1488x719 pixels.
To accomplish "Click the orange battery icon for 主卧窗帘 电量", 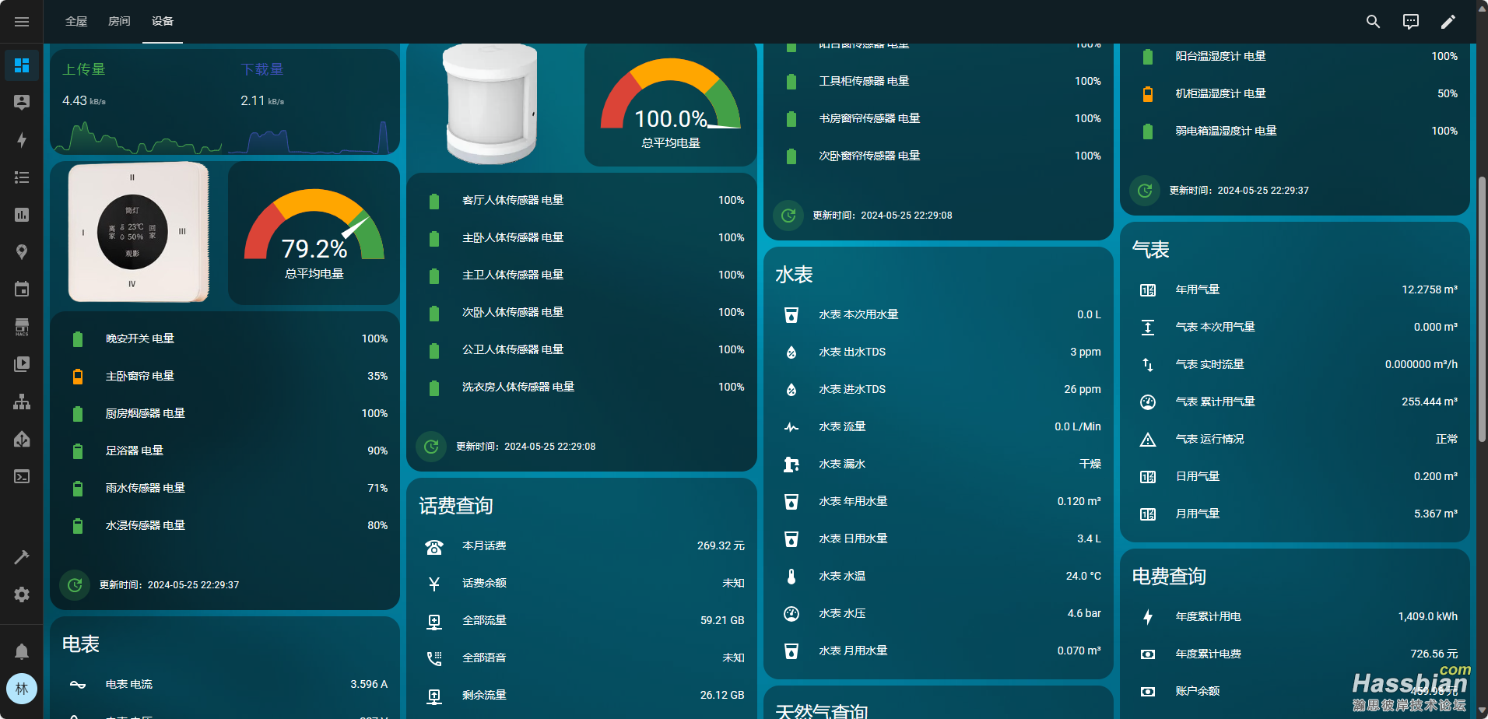I will point(78,377).
